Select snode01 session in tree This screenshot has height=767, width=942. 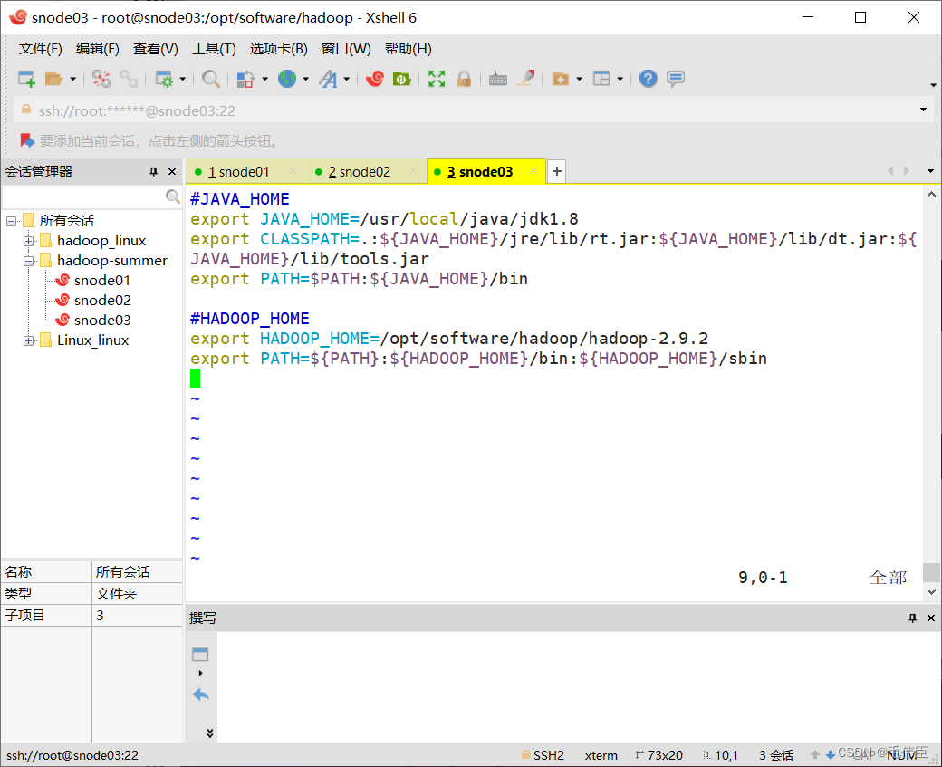coord(101,281)
